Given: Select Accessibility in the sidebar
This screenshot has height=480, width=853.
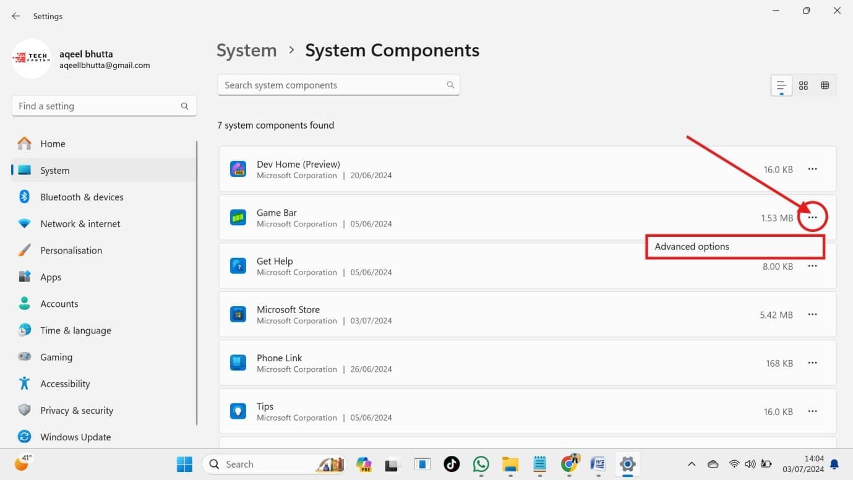Looking at the screenshot, I should 65,384.
